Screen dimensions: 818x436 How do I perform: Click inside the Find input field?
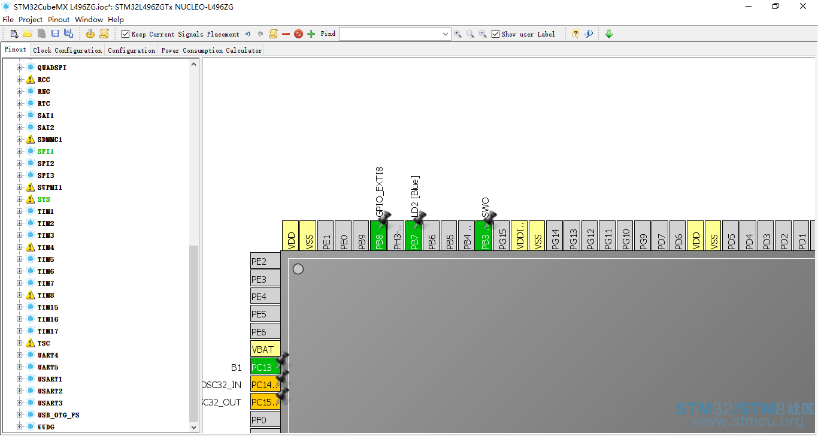coord(390,34)
